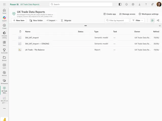Open notifications bell
Image resolution: width=162 pixels, height=121 pixels.
[x=127, y=4]
